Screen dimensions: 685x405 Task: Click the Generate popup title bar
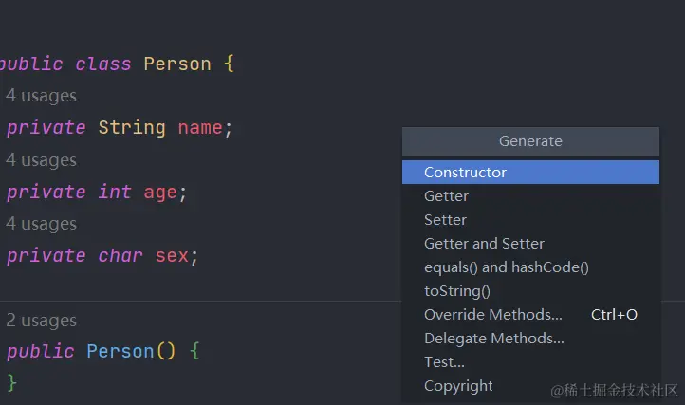coord(530,141)
